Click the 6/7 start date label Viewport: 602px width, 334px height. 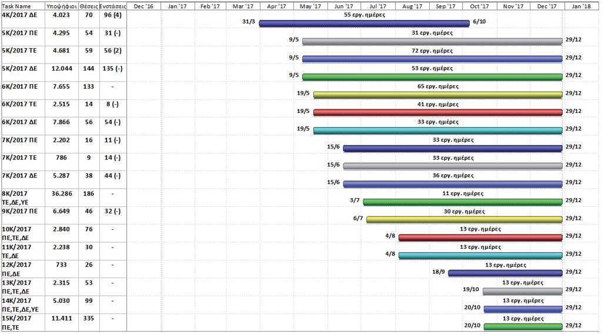(358, 218)
